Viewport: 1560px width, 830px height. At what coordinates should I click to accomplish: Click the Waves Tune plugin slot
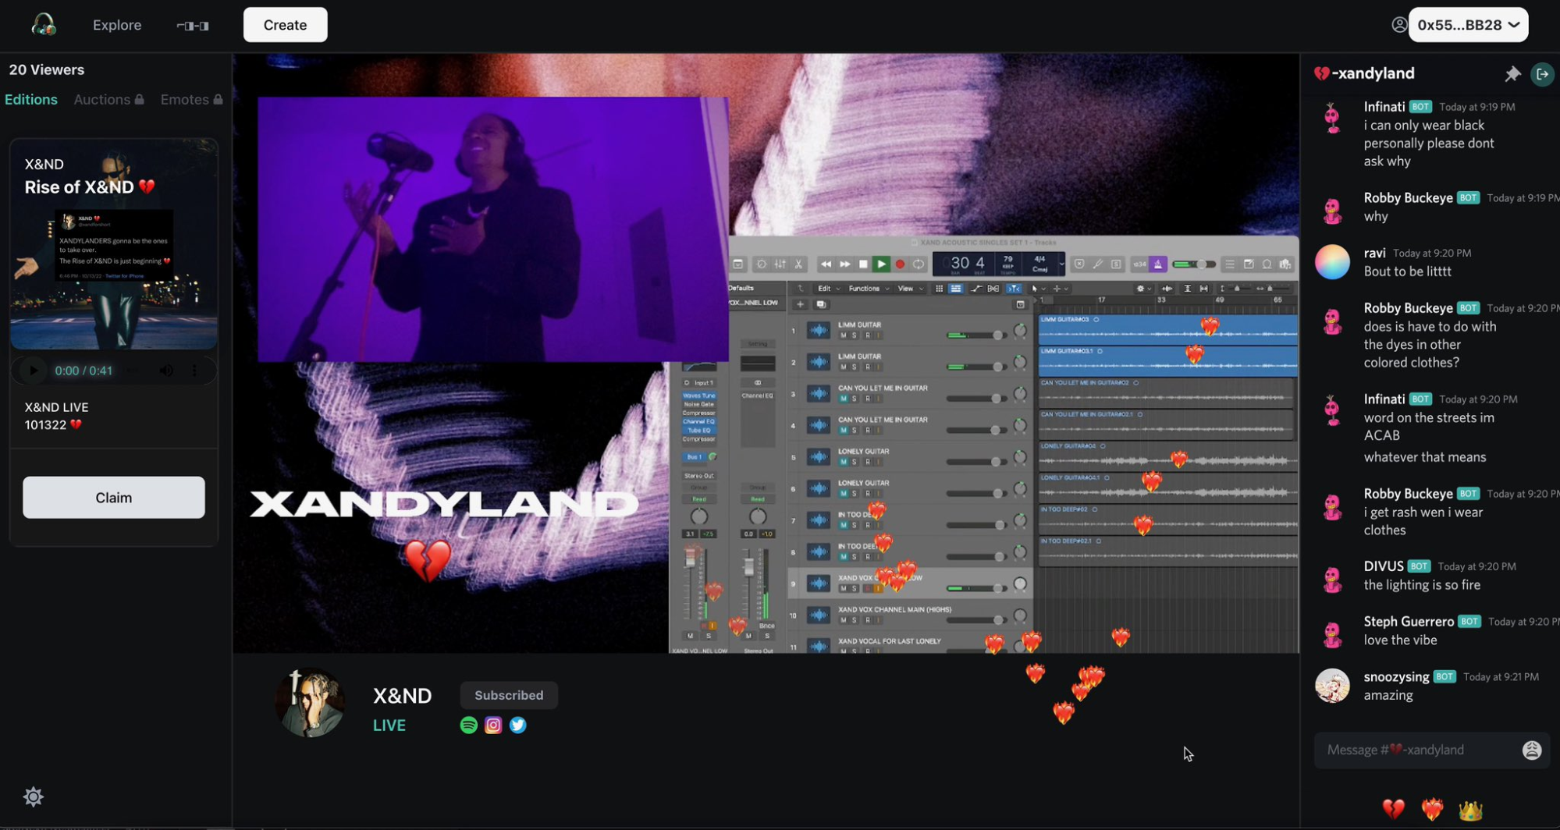click(698, 395)
